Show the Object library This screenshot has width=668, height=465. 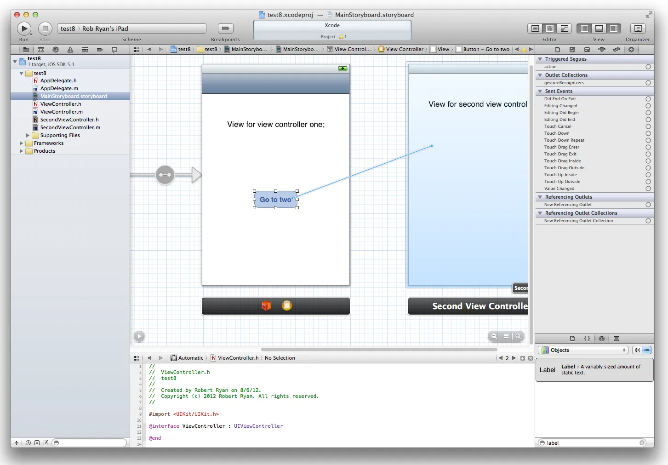pos(602,339)
